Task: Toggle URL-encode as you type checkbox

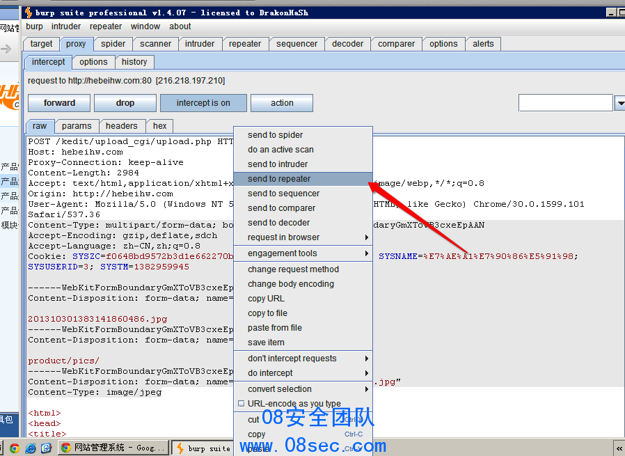Action: (x=241, y=403)
